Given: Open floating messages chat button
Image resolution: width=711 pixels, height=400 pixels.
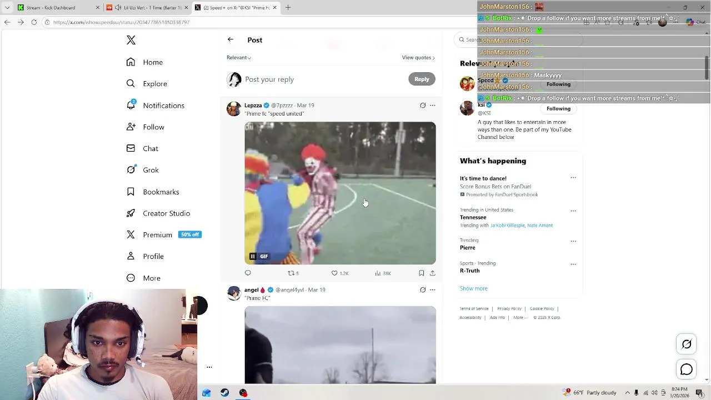Looking at the screenshot, I should tap(687, 369).
